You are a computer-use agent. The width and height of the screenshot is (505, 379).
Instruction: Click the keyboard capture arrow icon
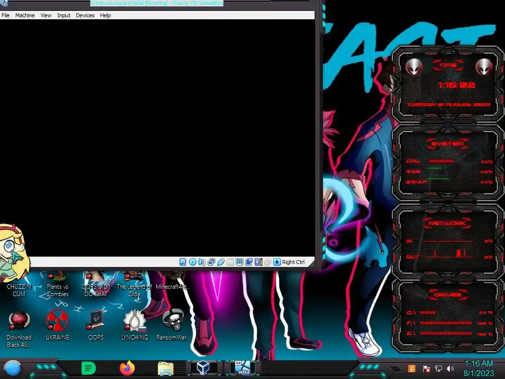[277, 262]
